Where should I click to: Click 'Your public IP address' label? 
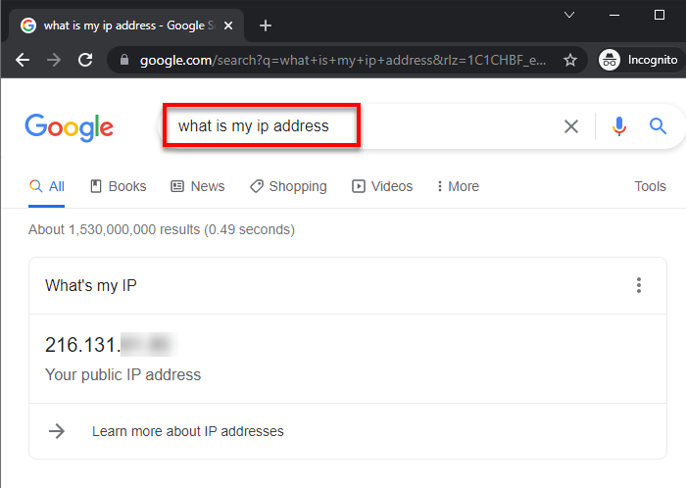[122, 374]
